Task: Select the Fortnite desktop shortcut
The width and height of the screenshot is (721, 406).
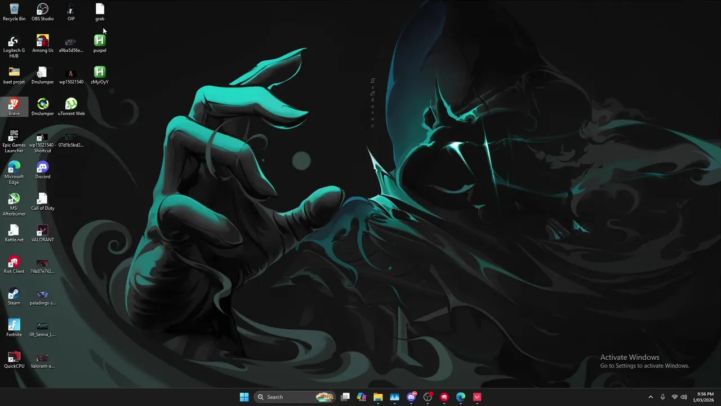Action: [14, 328]
